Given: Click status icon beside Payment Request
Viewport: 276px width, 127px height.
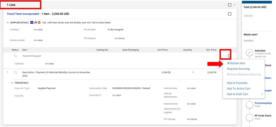Looking at the screenshot, I should pyautogui.click(x=16, y=56).
